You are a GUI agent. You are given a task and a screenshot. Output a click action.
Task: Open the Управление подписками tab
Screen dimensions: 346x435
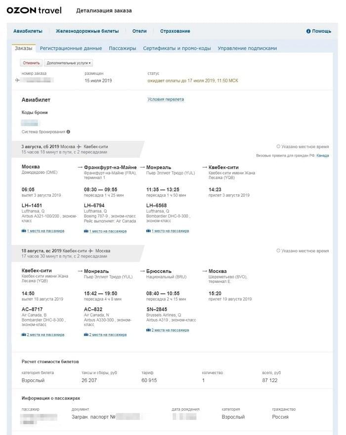(x=247, y=48)
